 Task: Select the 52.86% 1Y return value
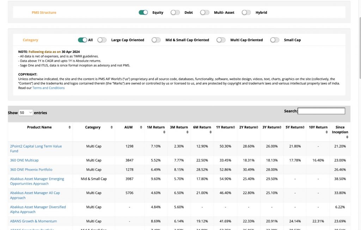coord(225,169)
